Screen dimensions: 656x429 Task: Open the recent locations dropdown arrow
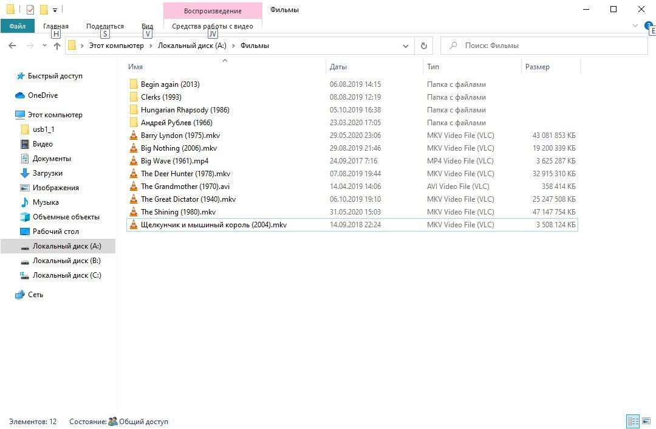click(44, 46)
